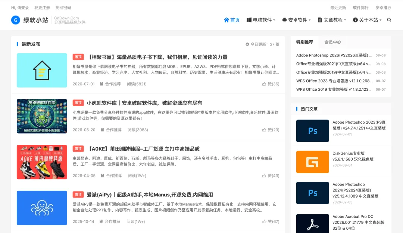The image size is (403, 233).
Task: Open Adobe Acrobat Pro DC v2026 title
Action: pos(358,222)
